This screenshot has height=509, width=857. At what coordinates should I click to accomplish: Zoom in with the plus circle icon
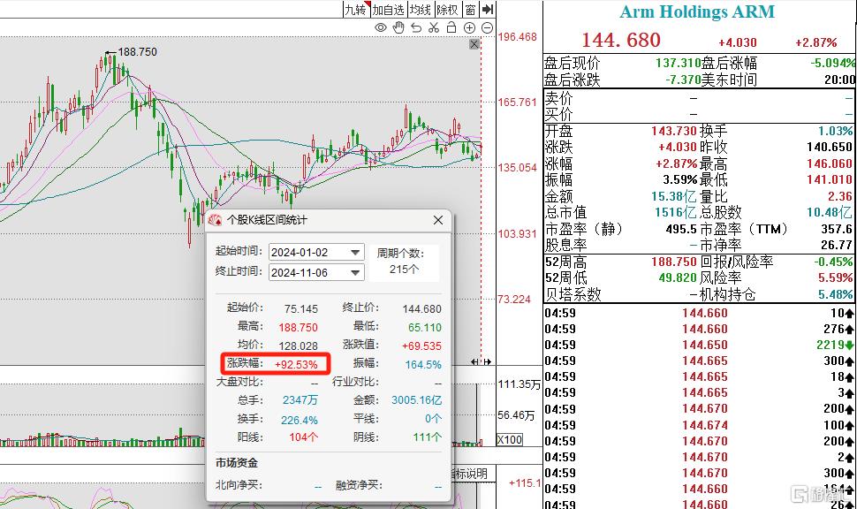point(469,27)
